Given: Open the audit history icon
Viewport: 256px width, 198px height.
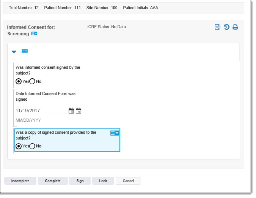Looking at the screenshot, I should (226, 27).
